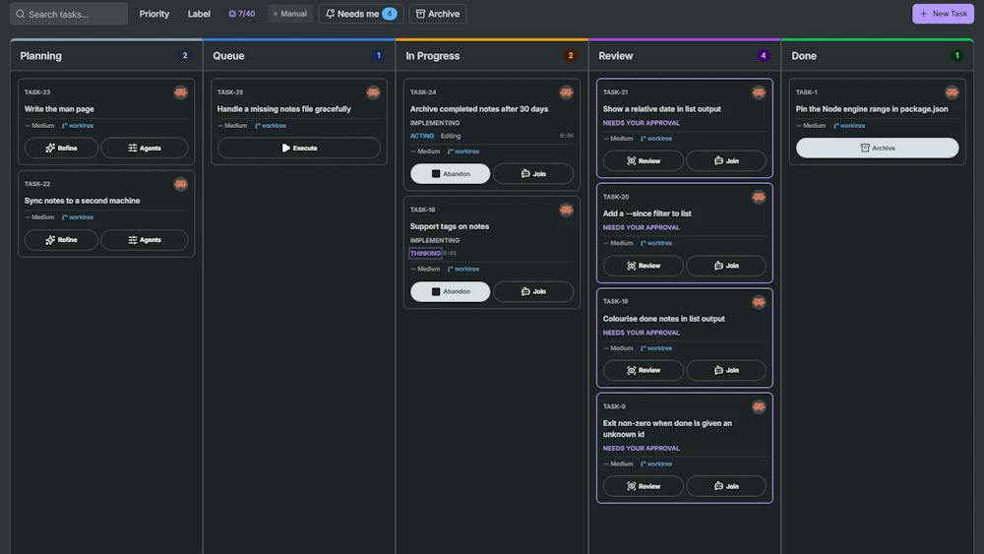Join the Colourise done notes session

pyautogui.click(x=726, y=371)
